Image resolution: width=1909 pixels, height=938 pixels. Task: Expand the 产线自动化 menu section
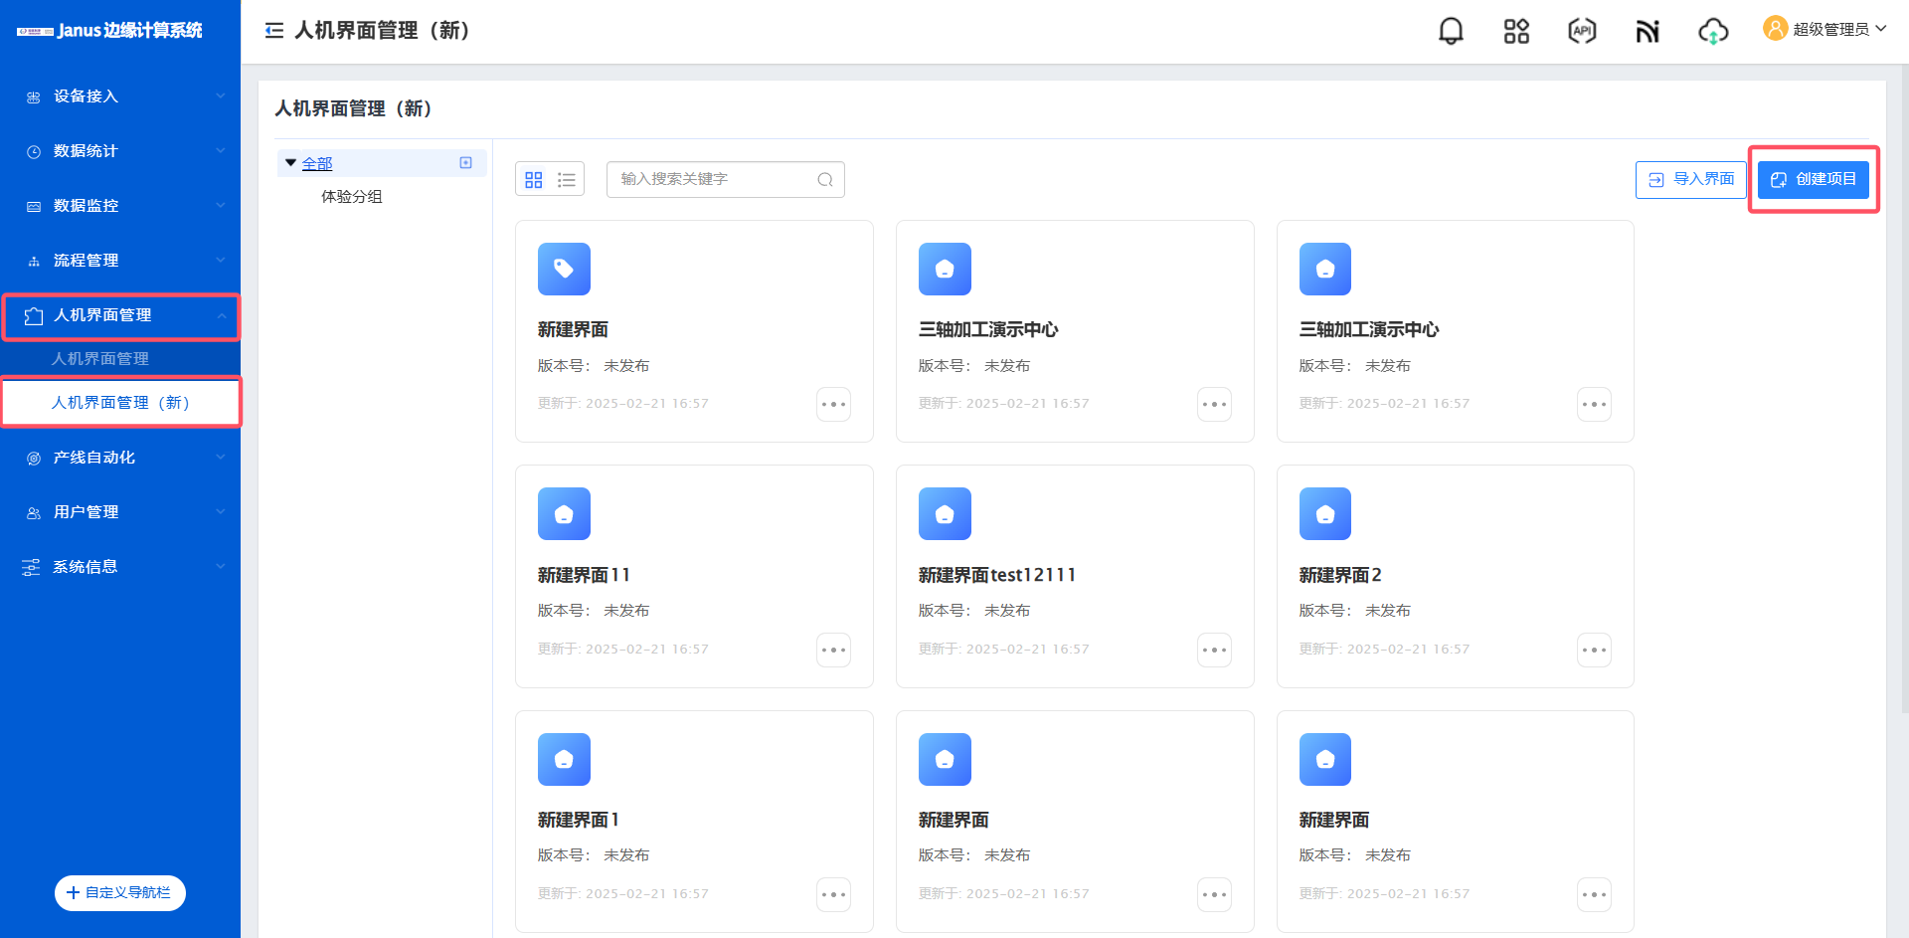click(x=119, y=458)
